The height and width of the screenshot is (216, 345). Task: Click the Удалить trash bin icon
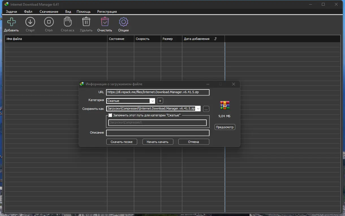(x=86, y=22)
